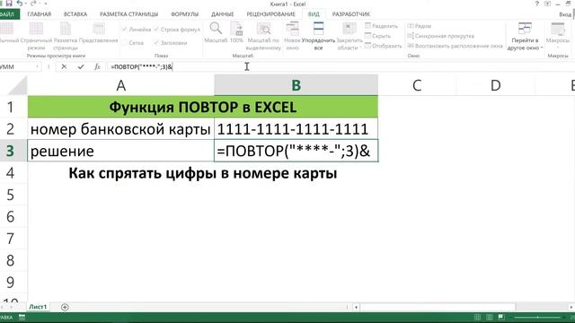
Task: Click Восстановить расположение окна
Action: tap(455, 46)
